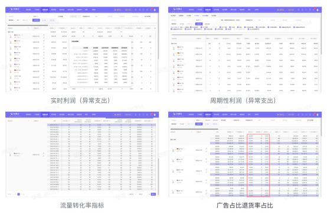Toggle the last checked checkbox in the second row of 周期性利润 column options
Screen dimensions: 327x217
click(x=248, y=29)
